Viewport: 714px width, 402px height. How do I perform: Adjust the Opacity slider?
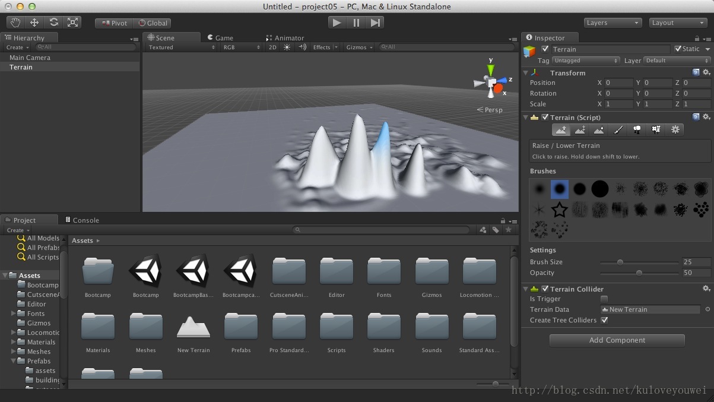pyautogui.click(x=639, y=273)
